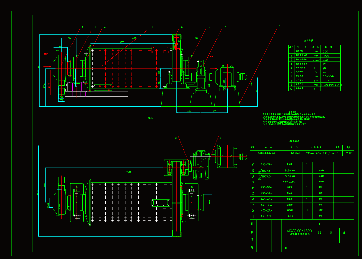Select motor spec '245Kw 380V 750r/min'
Image resolution: width=362 pixels, height=259 pixels.
pyautogui.click(x=320, y=153)
